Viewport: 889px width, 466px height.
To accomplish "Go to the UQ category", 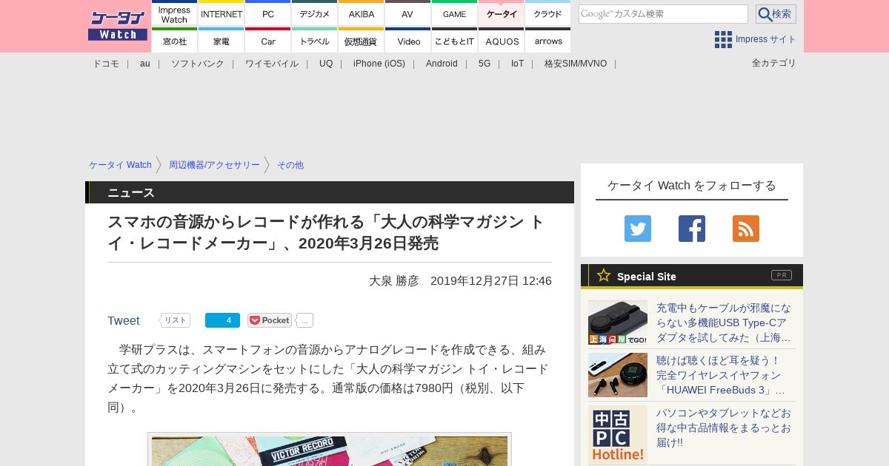I will [x=326, y=64].
